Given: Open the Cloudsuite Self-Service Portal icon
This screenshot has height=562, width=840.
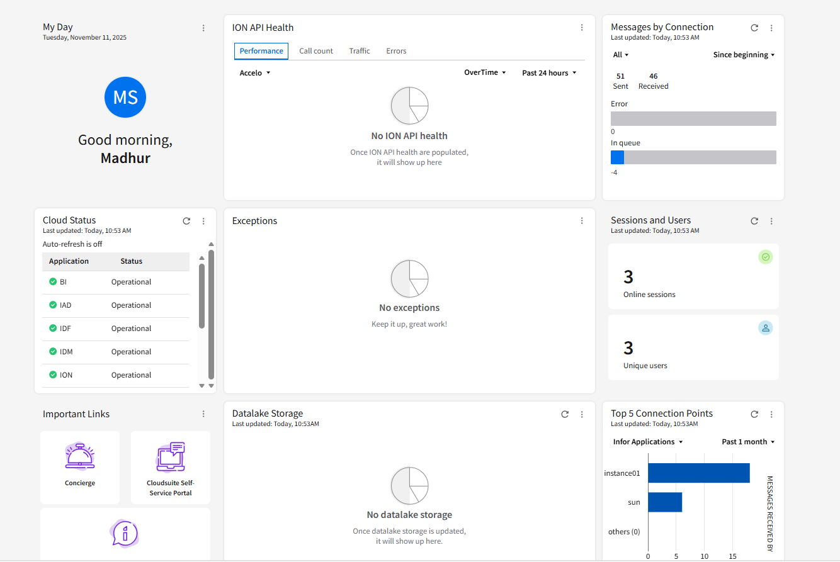Looking at the screenshot, I should [x=170, y=456].
